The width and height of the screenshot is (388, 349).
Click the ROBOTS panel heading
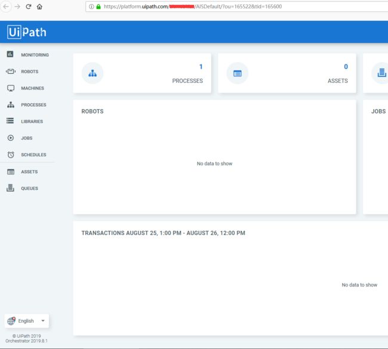coord(93,112)
